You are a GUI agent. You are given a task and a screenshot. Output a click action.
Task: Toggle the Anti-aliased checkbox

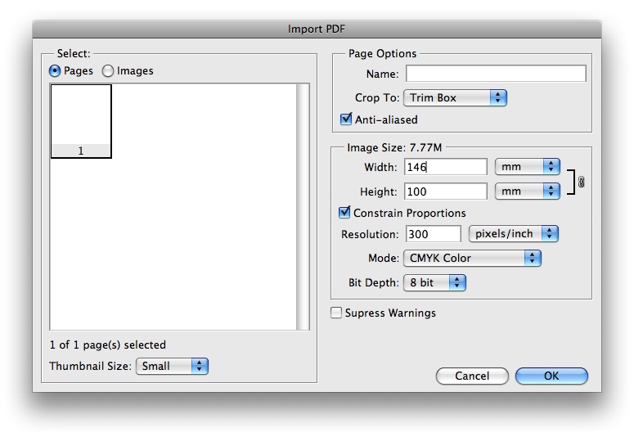click(346, 119)
